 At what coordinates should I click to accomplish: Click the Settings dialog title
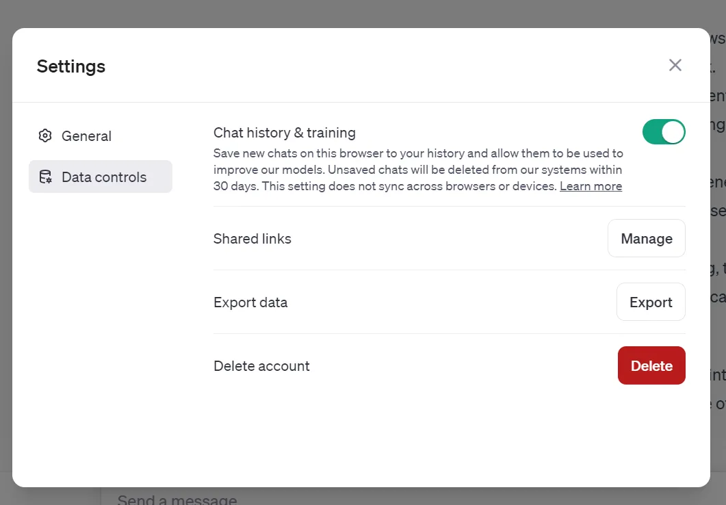[71, 66]
